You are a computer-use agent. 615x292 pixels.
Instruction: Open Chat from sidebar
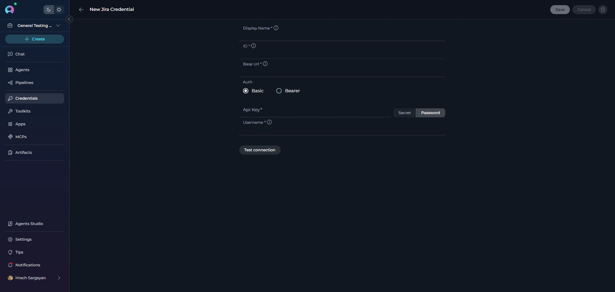35,54
